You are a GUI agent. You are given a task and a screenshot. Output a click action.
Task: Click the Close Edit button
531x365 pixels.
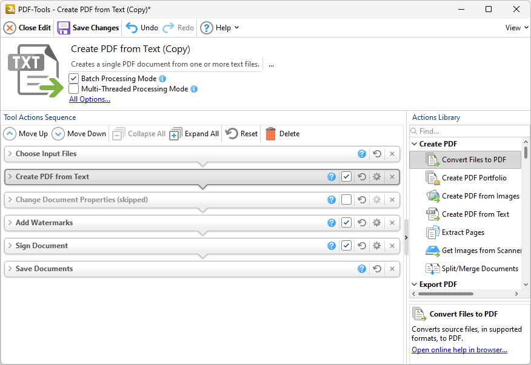click(27, 28)
